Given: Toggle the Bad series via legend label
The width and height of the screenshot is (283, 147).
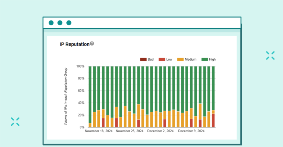Looking at the screenshot, I should click(151, 59).
